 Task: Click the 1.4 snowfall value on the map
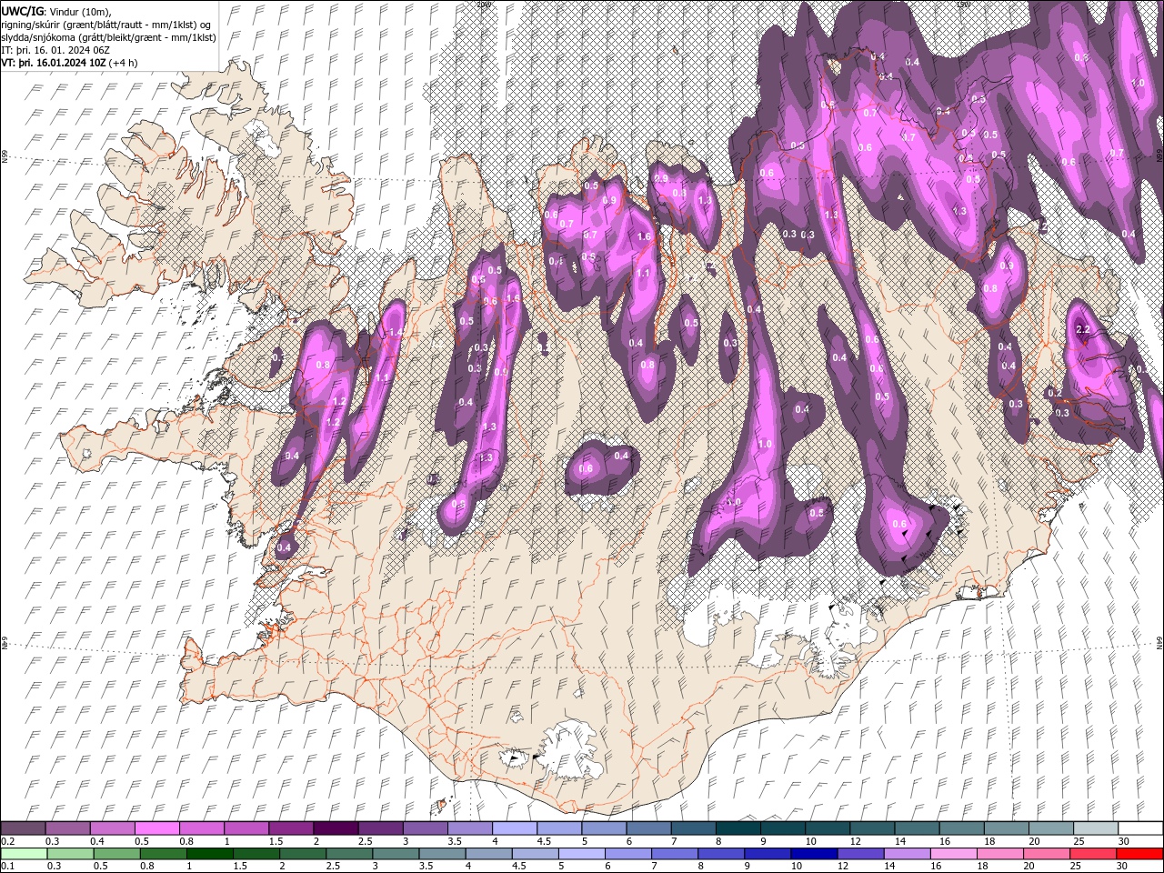[396, 334]
